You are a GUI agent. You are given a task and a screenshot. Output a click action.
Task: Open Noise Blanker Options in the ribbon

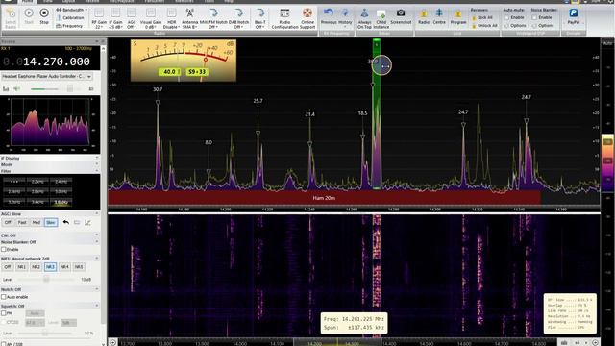(x=543, y=26)
